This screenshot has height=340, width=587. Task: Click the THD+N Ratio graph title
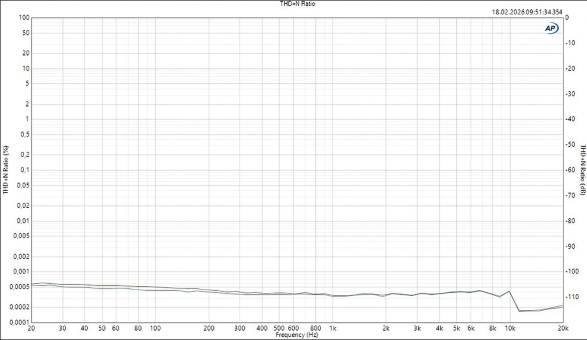(297, 4)
